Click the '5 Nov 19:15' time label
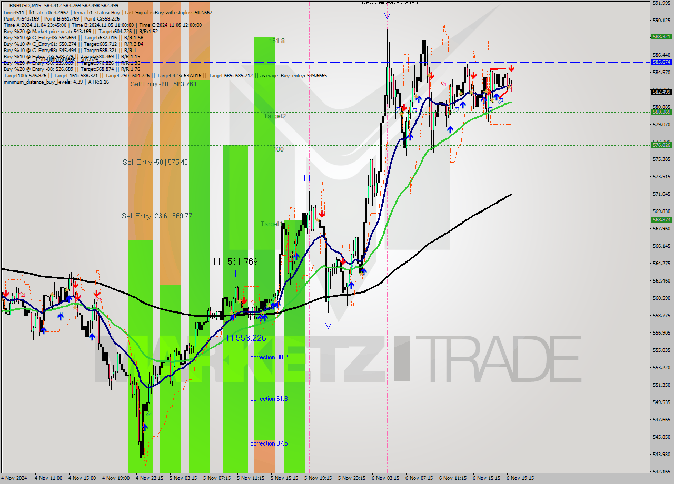674x484 pixels. click(x=318, y=478)
